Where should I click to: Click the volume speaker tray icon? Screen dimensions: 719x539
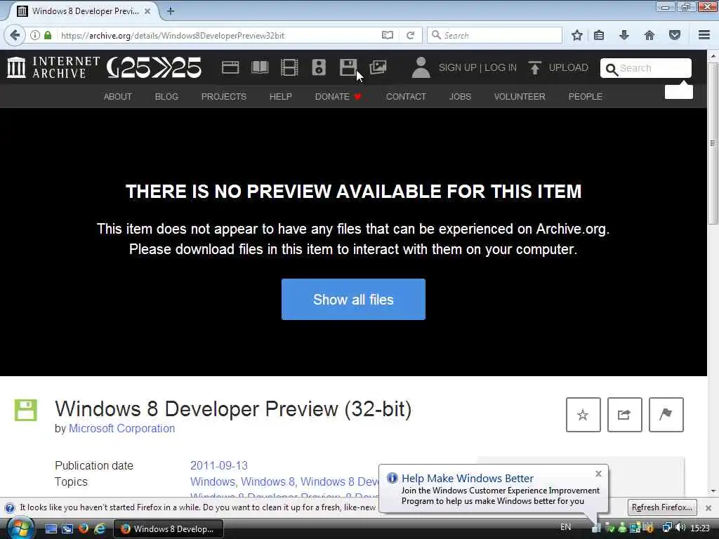click(x=680, y=528)
